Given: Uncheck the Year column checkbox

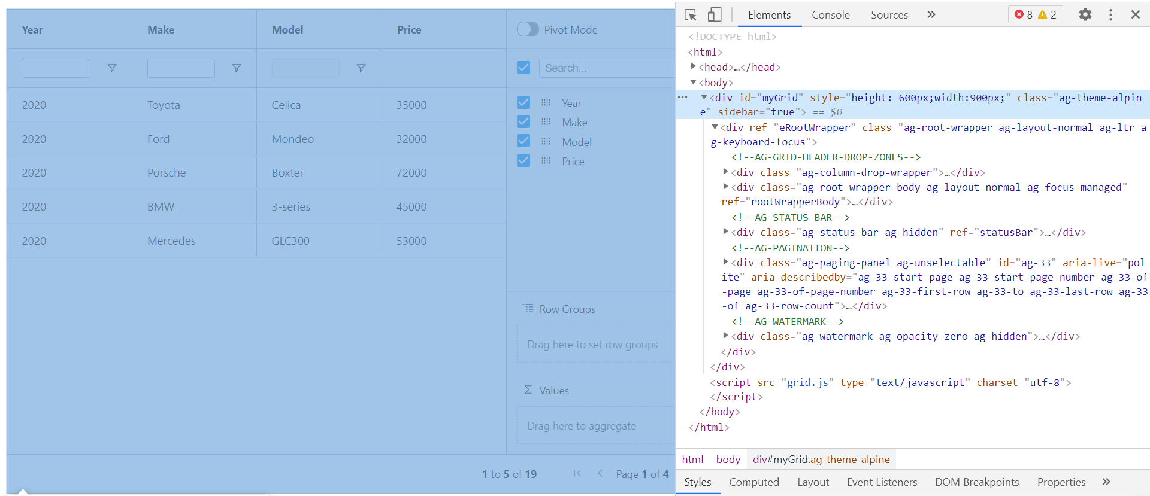Looking at the screenshot, I should click(x=523, y=102).
